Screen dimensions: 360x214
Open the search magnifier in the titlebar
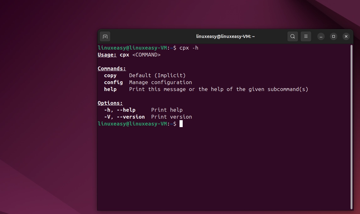292,36
